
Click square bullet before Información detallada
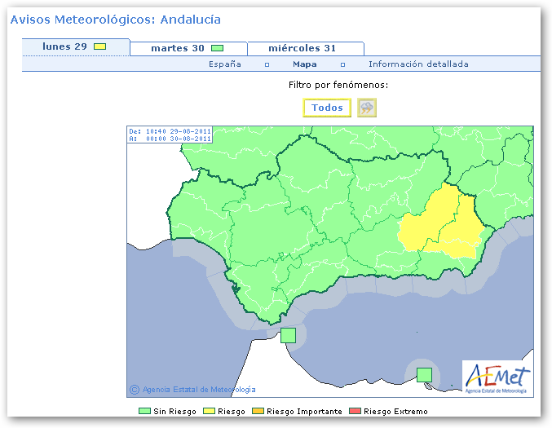pyautogui.click(x=342, y=64)
